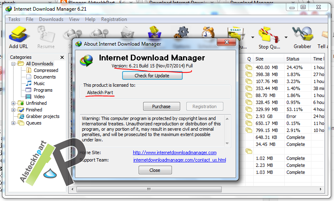Open the Grabber tool
Screen dimensions: 334x201
coord(302,37)
